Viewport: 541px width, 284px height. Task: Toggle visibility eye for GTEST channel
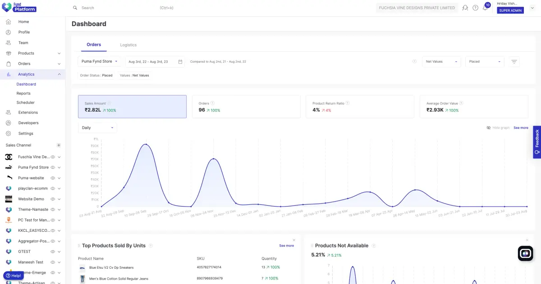(53, 252)
